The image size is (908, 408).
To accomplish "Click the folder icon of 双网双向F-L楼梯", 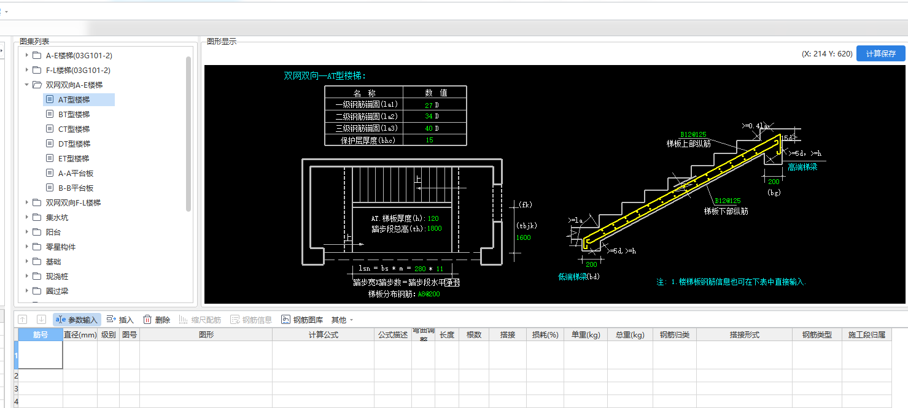I will 37,202.
